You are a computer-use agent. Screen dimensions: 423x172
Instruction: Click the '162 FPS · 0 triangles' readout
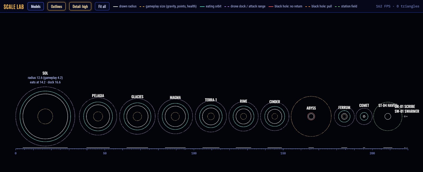tap(398, 6)
